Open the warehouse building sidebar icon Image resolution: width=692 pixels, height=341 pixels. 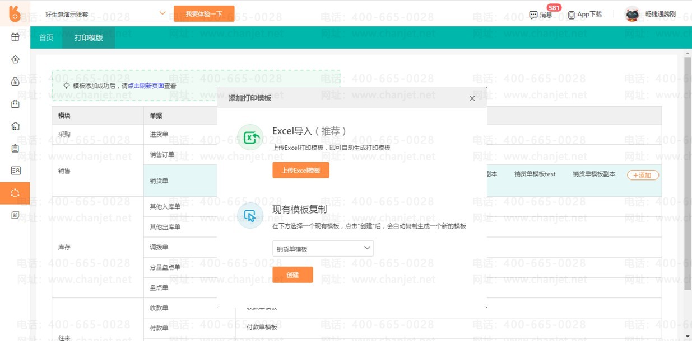tap(15, 126)
